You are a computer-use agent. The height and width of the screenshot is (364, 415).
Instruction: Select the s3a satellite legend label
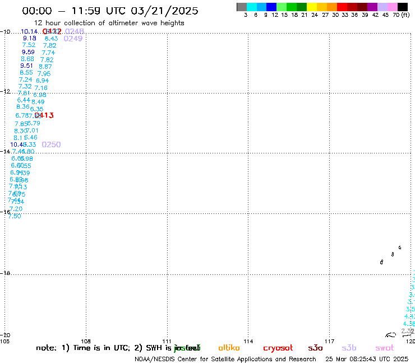pos(315,348)
